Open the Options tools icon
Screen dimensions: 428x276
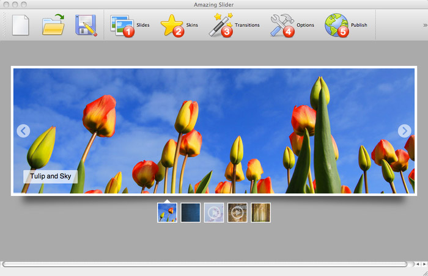coord(282,26)
